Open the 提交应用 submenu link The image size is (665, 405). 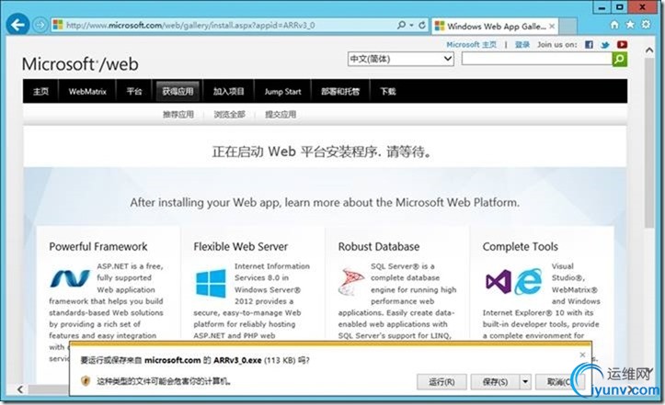(281, 115)
